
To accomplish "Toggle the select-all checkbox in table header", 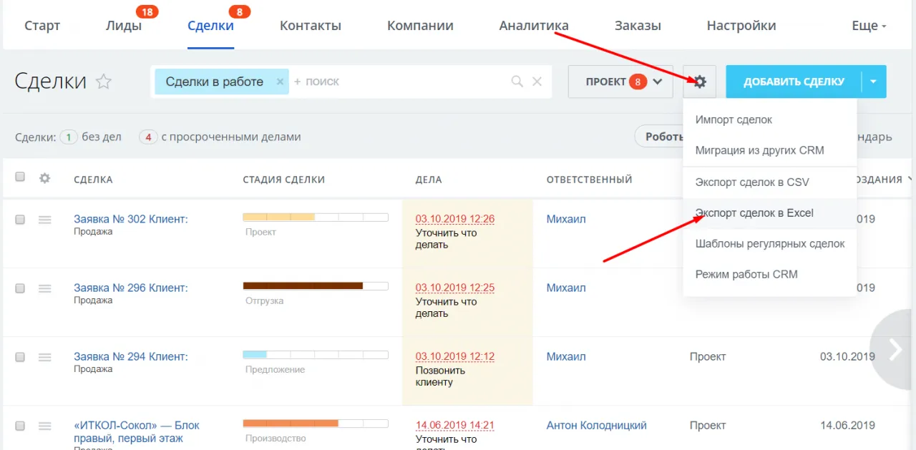I will point(20,177).
